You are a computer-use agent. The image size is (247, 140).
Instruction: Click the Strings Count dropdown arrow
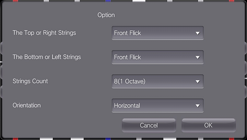197,82
